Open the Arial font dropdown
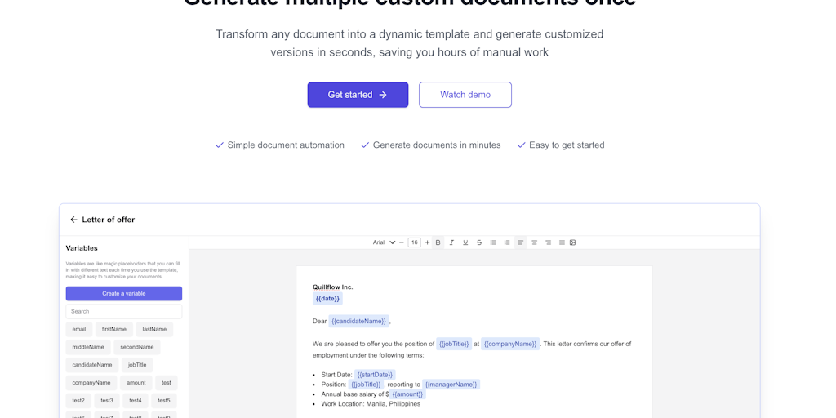The width and height of the screenshot is (836, 418). point(384,242)
